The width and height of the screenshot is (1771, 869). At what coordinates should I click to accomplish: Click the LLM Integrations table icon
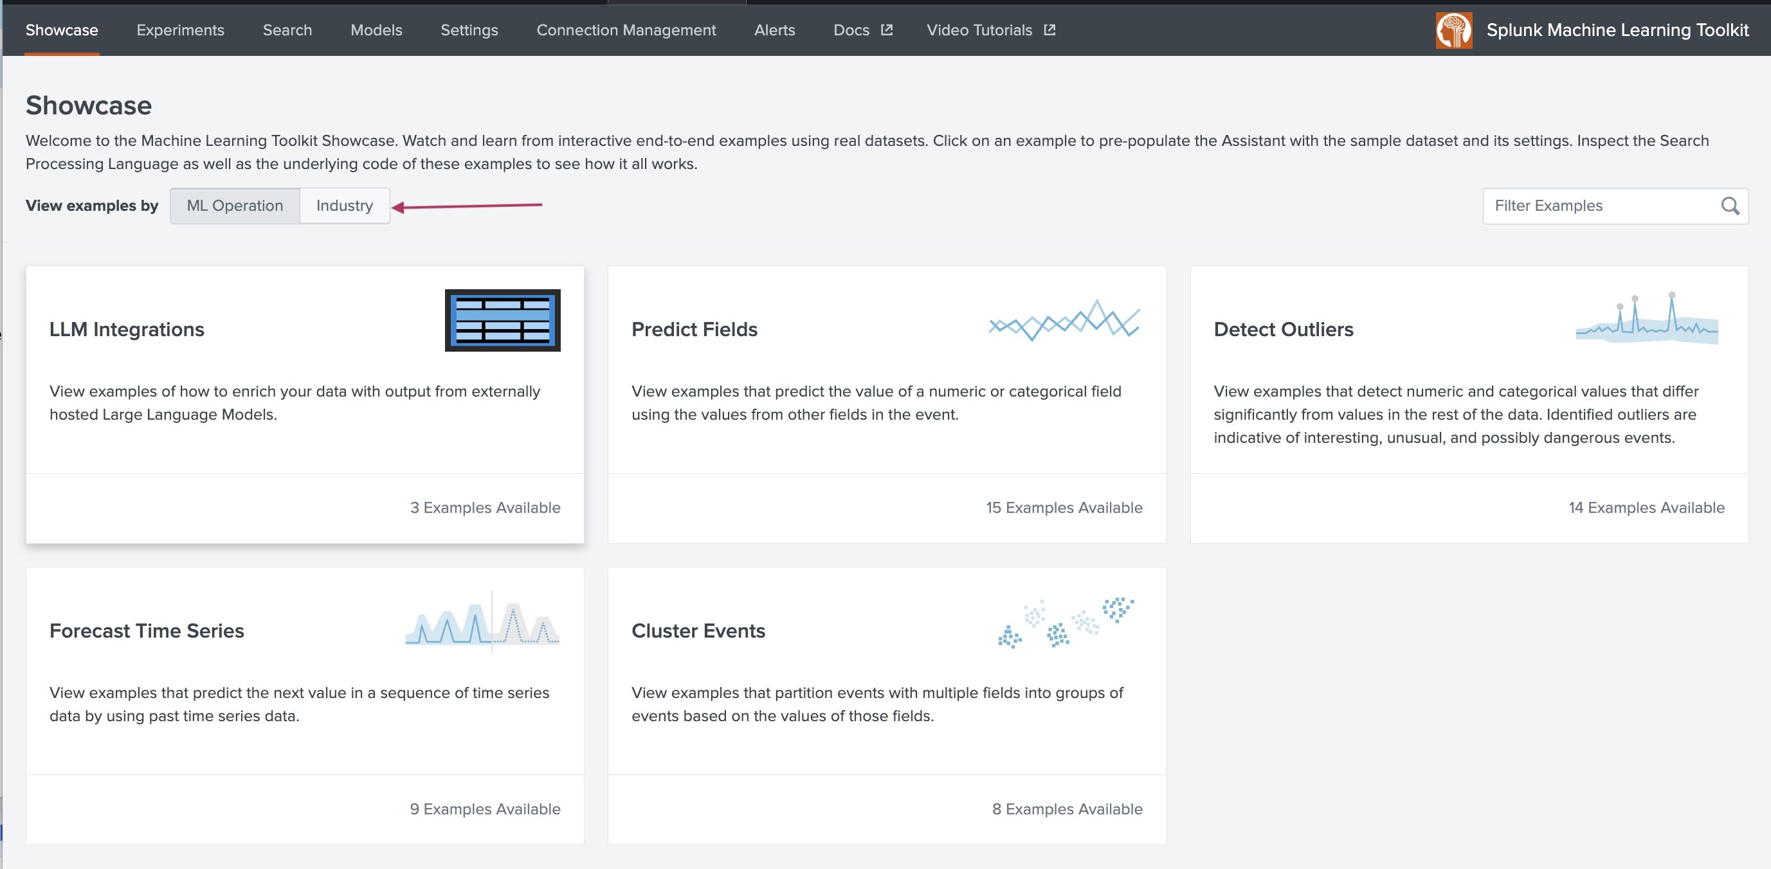[x=503, y=320]
